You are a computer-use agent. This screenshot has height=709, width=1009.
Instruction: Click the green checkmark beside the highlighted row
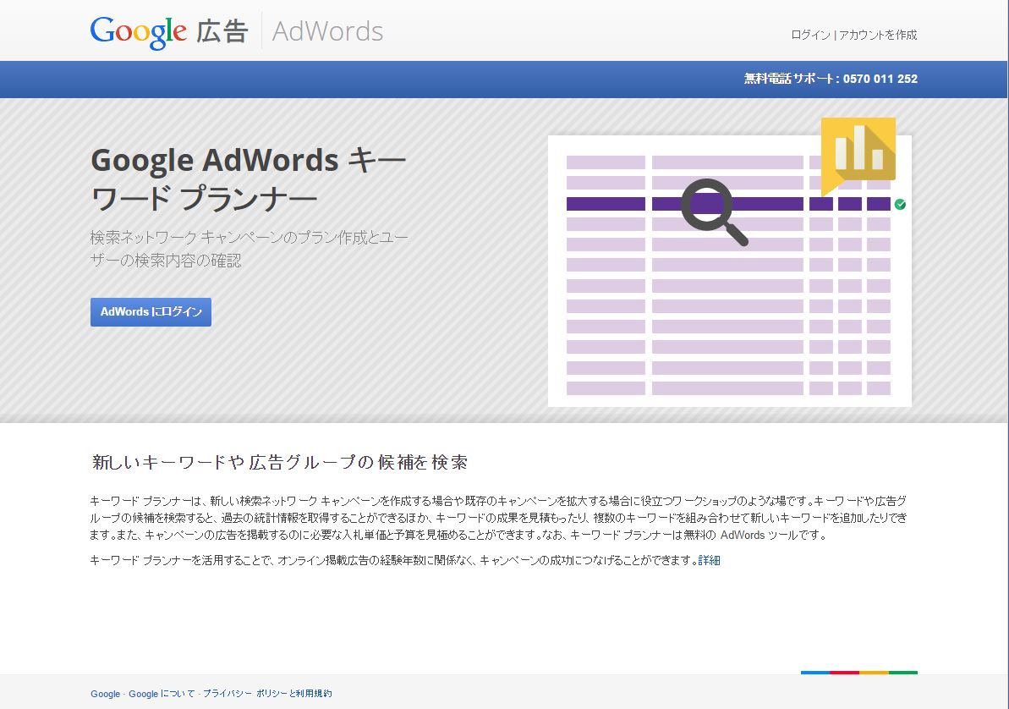[900, 204]
